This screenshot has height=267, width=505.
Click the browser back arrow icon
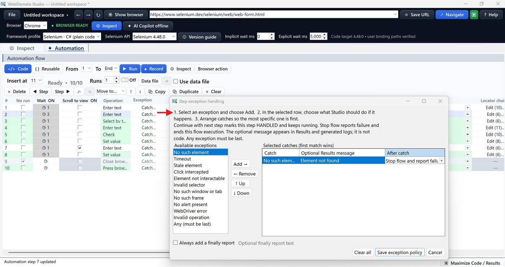(79, 15)
